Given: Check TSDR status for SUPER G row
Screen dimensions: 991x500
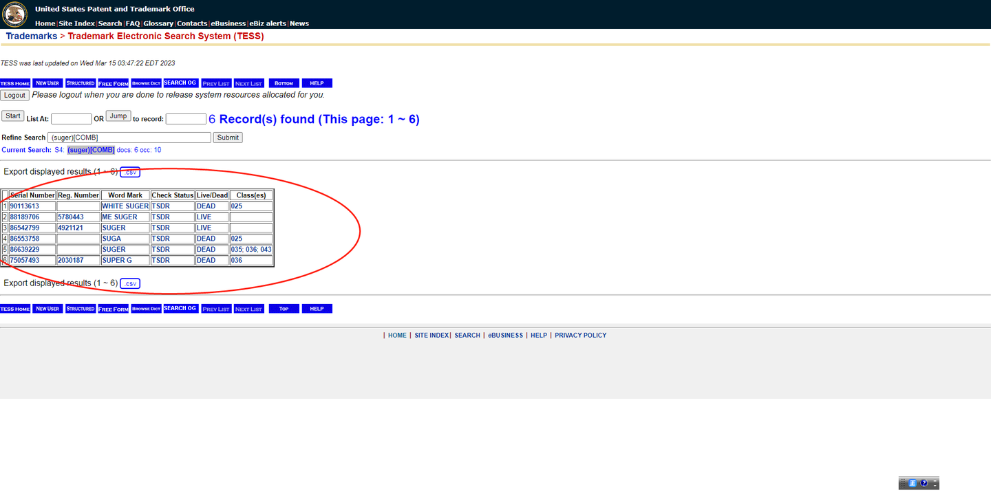Looking at the screenshot, I should [x=160, y=261].
